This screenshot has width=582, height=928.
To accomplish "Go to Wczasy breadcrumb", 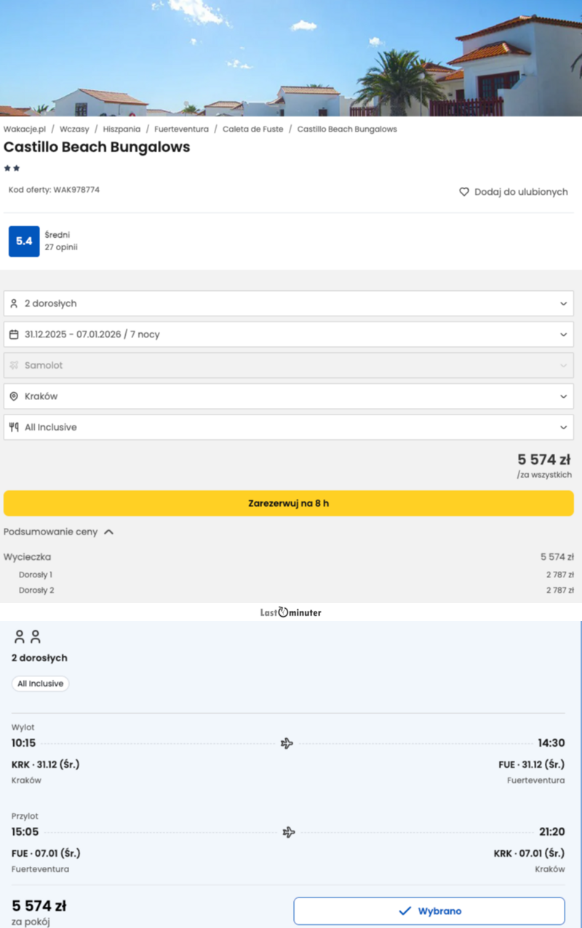I will coord(74,129).
